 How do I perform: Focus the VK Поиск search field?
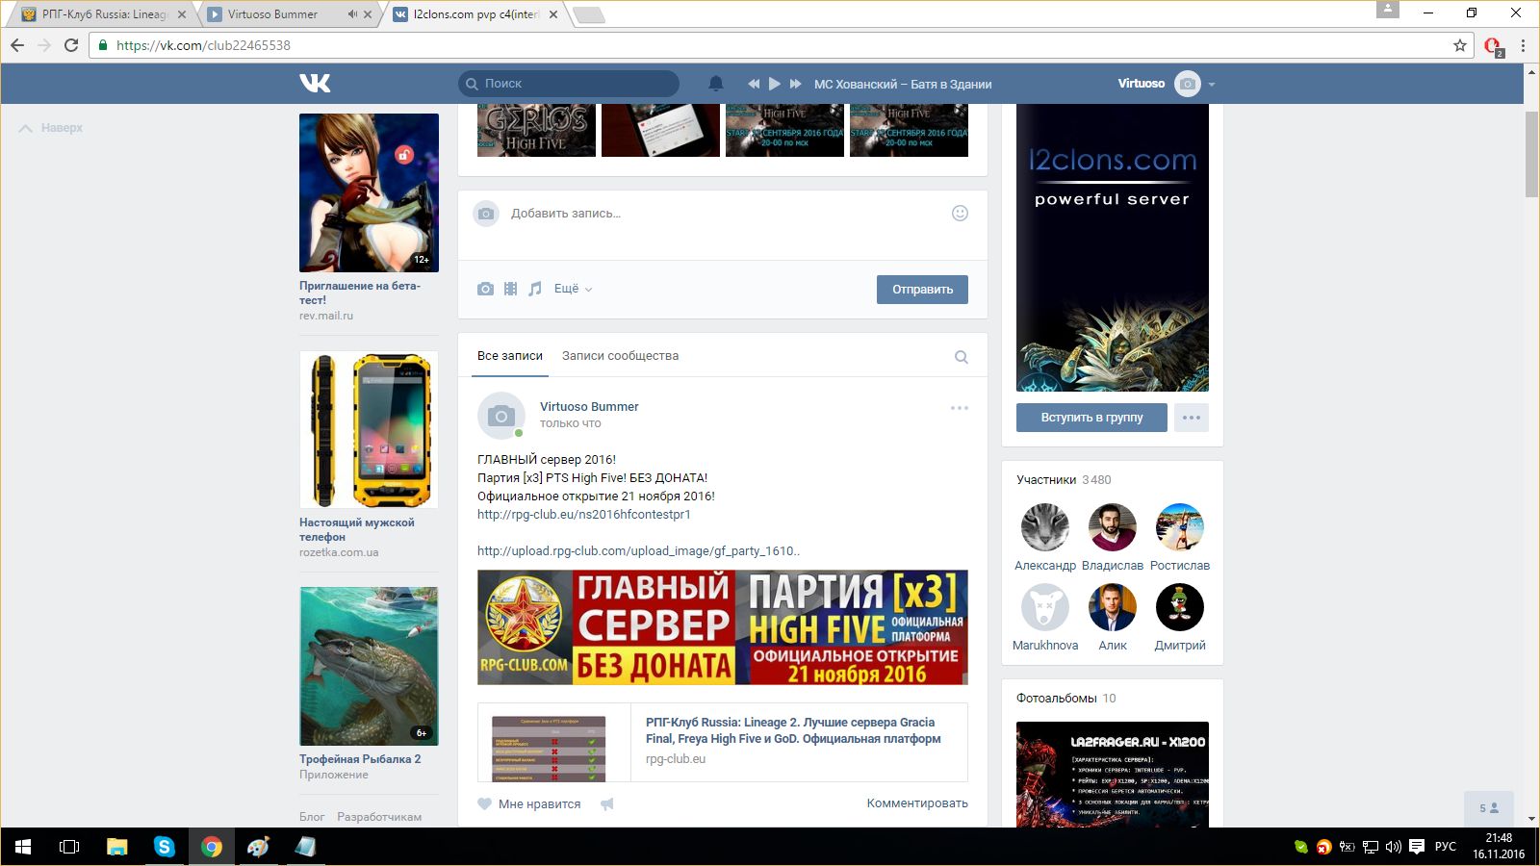[x=569, y=84]
